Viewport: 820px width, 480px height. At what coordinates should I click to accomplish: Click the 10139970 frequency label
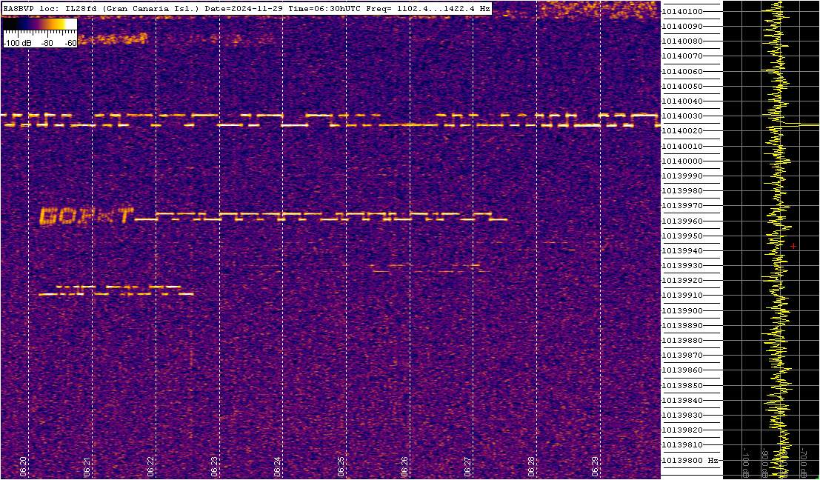(682, 206)
